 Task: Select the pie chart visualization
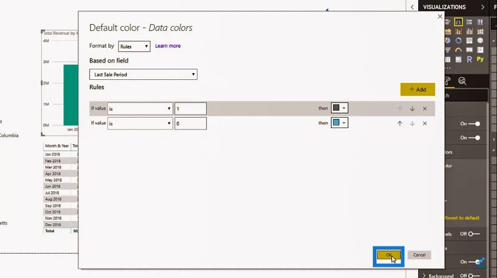447,41
